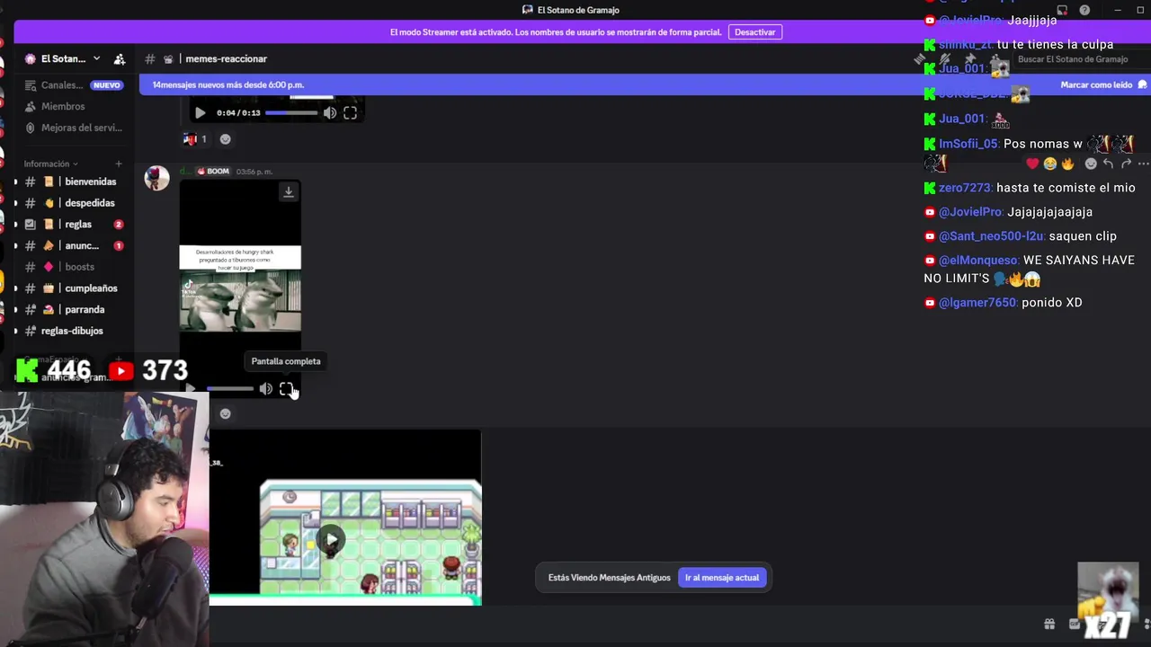The width and height of the screenshot is (1151, 647).
Task: Add reaction below the shark video message
Action: click(x=225, y=413)
